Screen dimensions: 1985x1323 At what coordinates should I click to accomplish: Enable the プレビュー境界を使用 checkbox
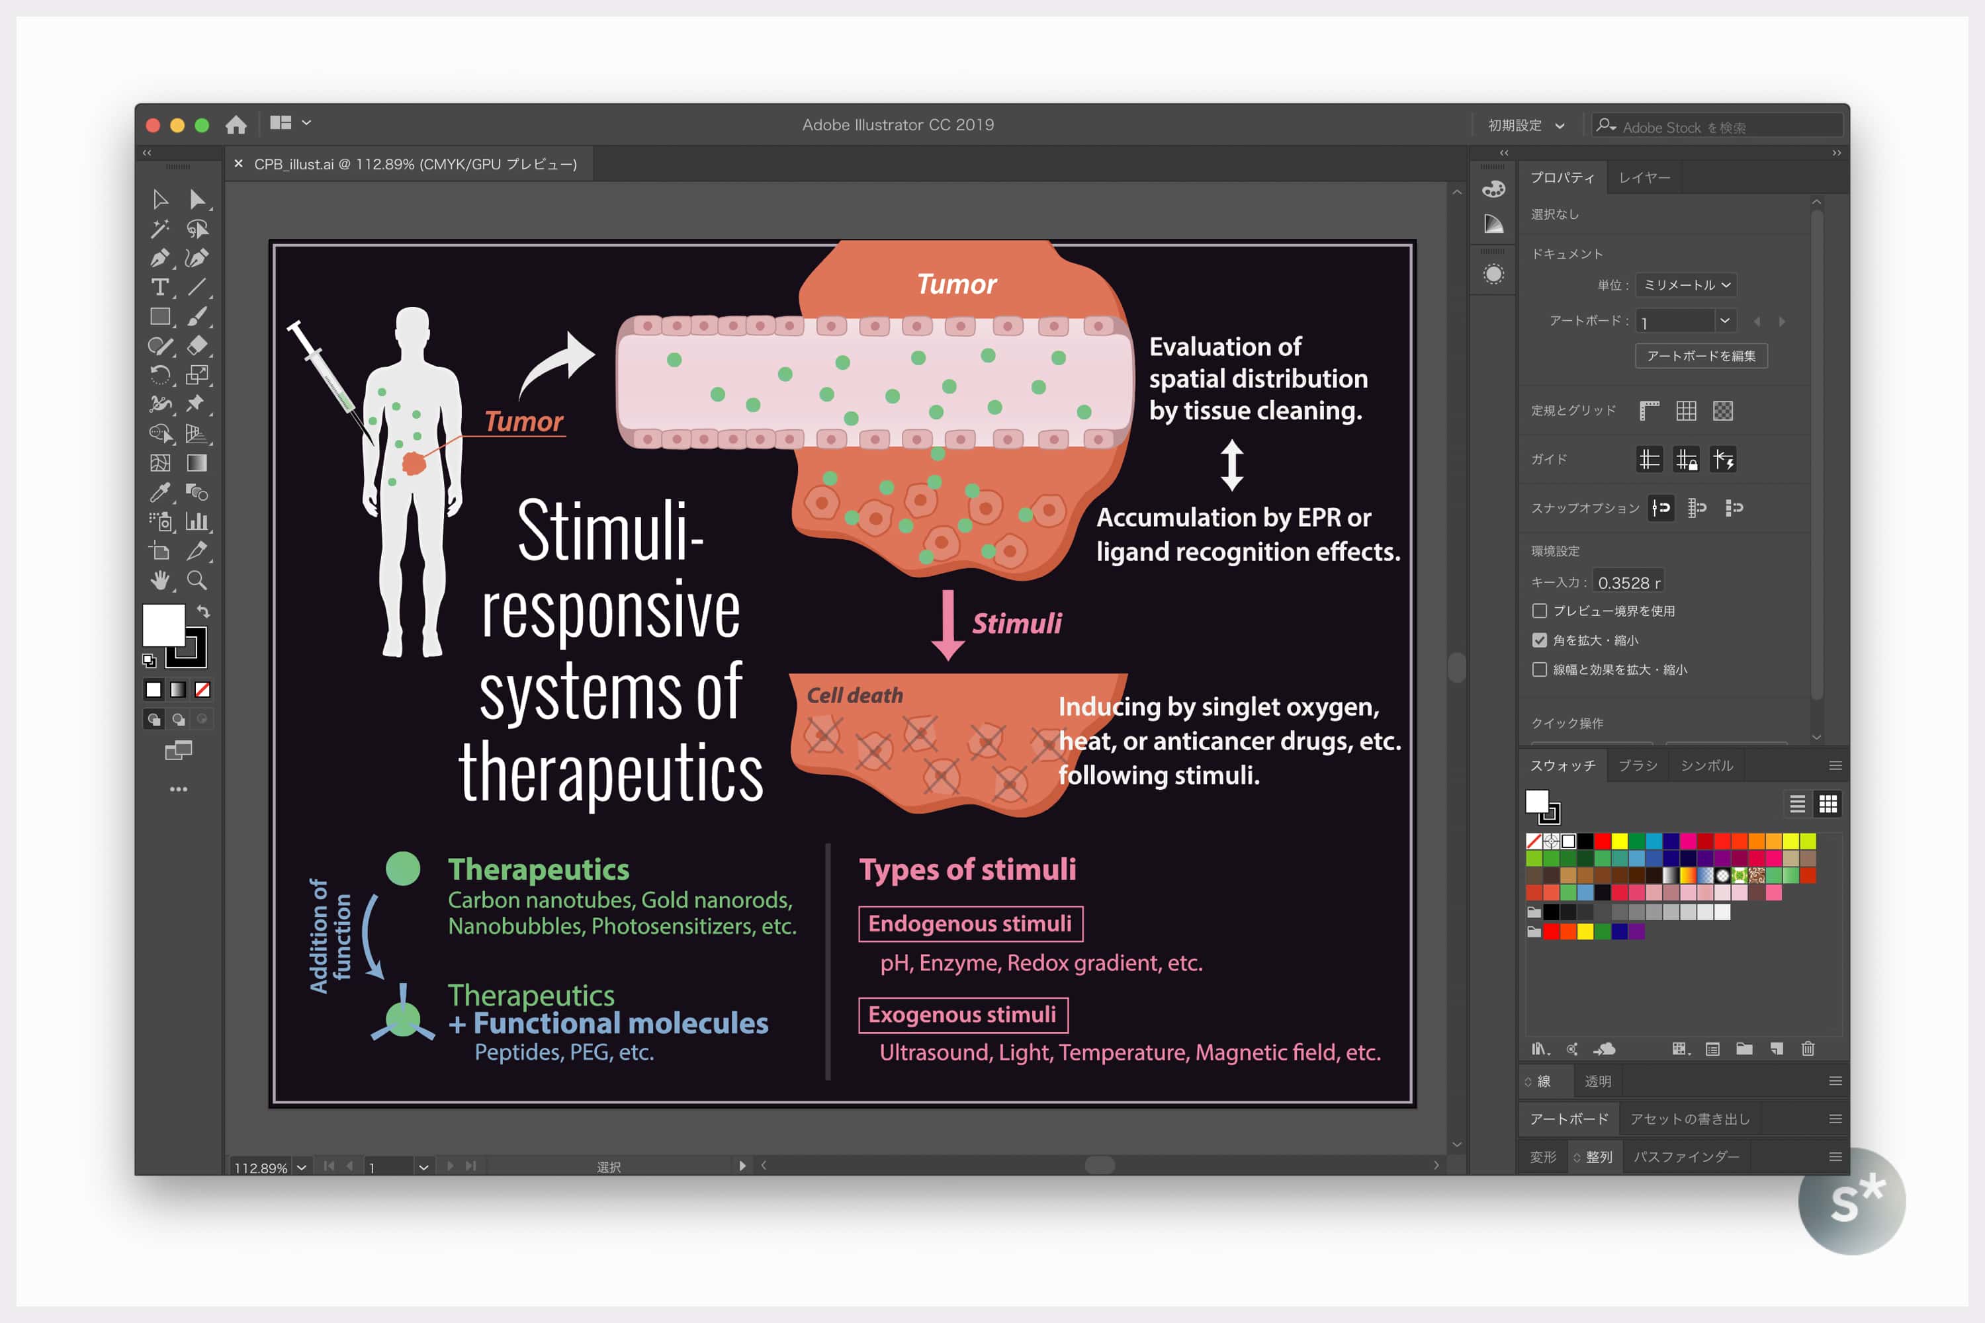1540,611
